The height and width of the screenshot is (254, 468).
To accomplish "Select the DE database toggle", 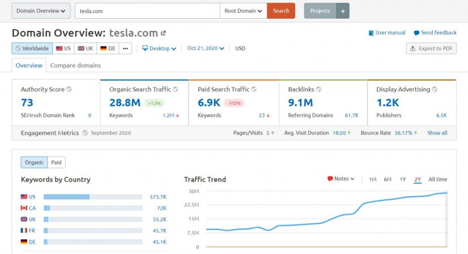I will pyautogui.click(x=108, y=48).
